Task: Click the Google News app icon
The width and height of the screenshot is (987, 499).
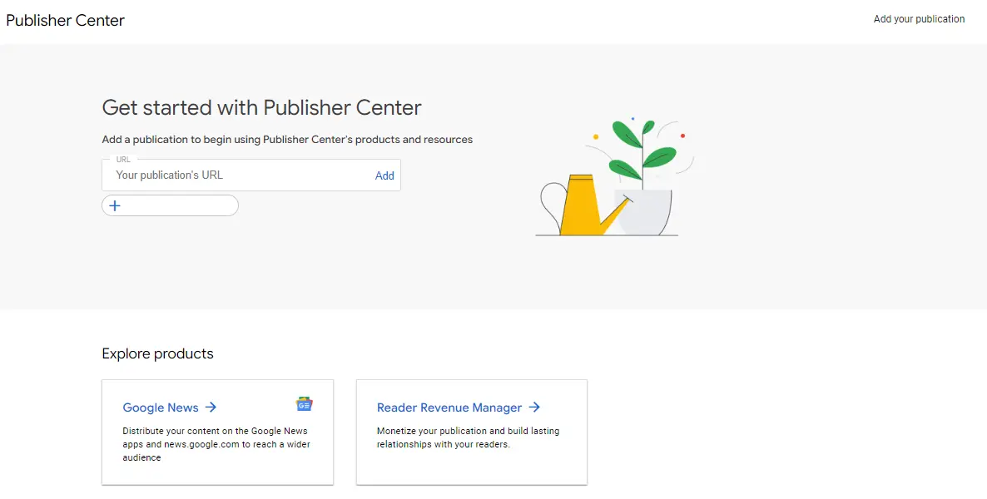Action: pyautogui.click(x=304, y=405)
